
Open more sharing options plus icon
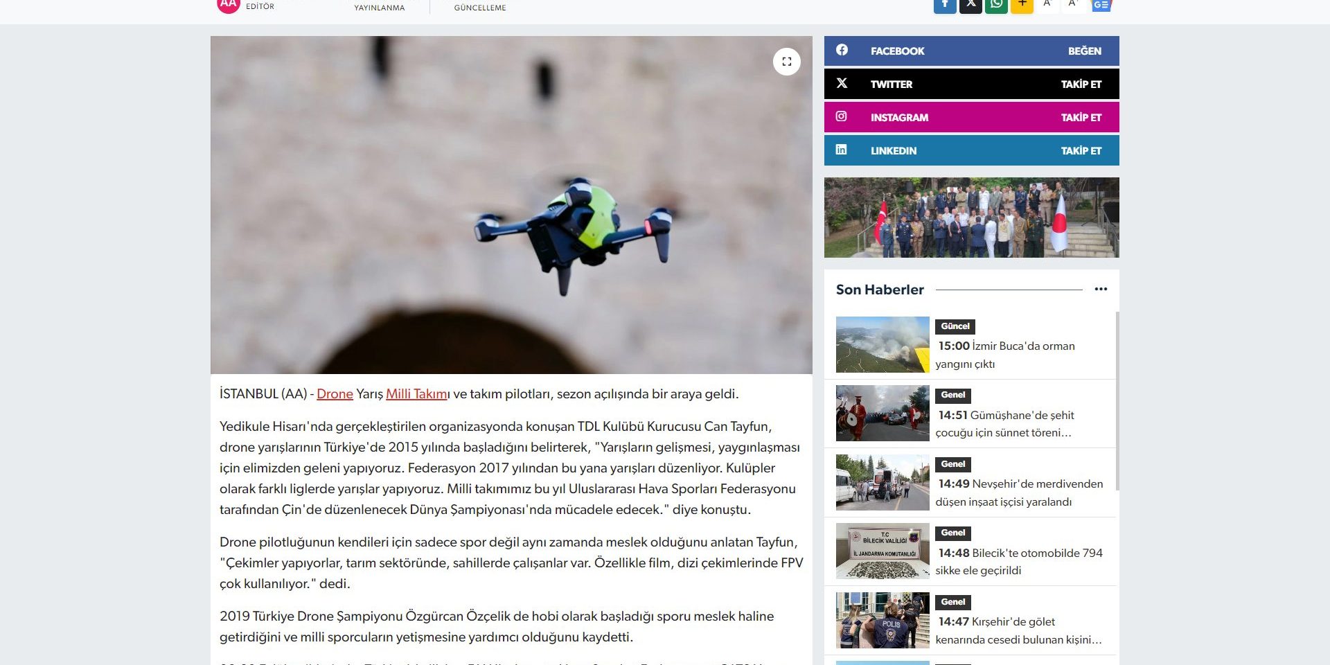[x=1022, y=5]
